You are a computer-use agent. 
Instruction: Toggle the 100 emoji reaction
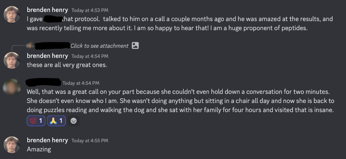[x=36, y=121]
